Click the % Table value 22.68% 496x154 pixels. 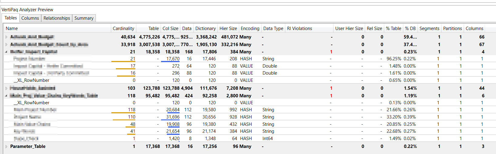394,131
